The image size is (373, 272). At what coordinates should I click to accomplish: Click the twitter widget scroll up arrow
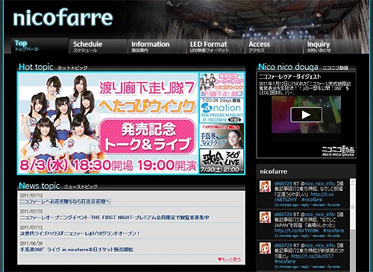(x=353, y=182)
